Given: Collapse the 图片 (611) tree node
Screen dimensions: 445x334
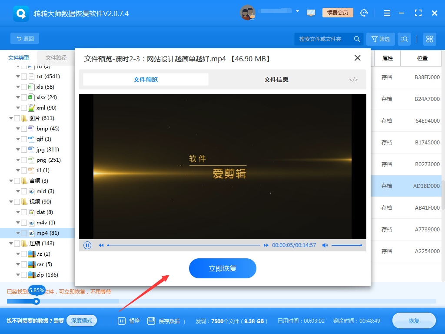Looking at the screenshot, I should click(x=11, y=118).
